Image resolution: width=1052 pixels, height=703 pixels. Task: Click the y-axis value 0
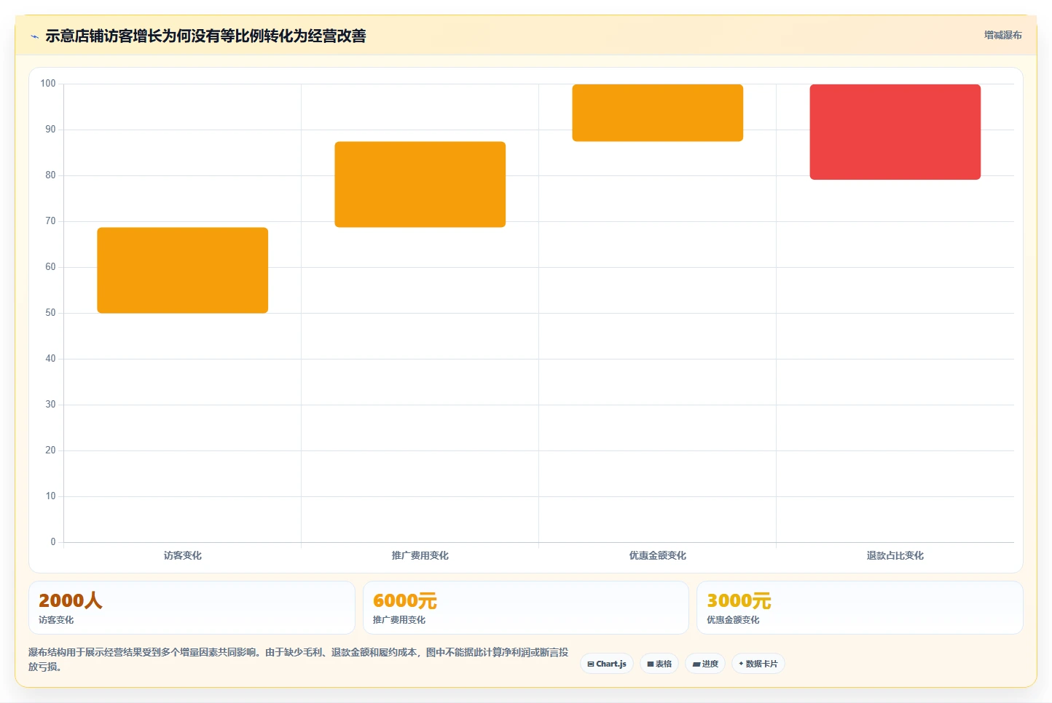[x=53, y=542]
